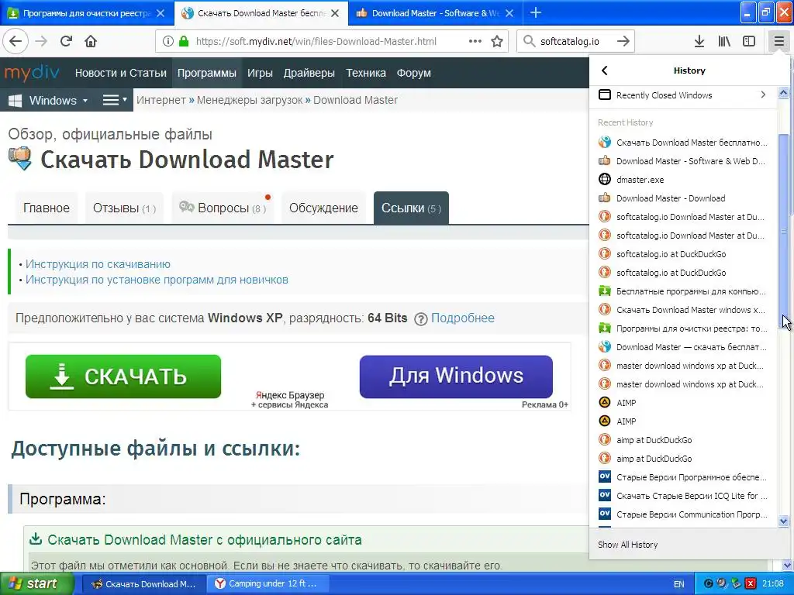
Task: Open page actions three-dot menu
Action: point(475,41)
